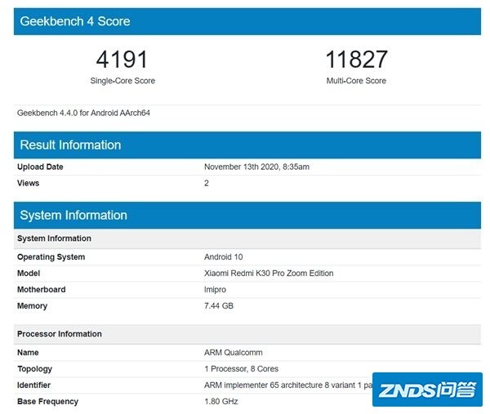490x414 pixels.
Task: Click the Result Information header
Action: tap(247, 145)
